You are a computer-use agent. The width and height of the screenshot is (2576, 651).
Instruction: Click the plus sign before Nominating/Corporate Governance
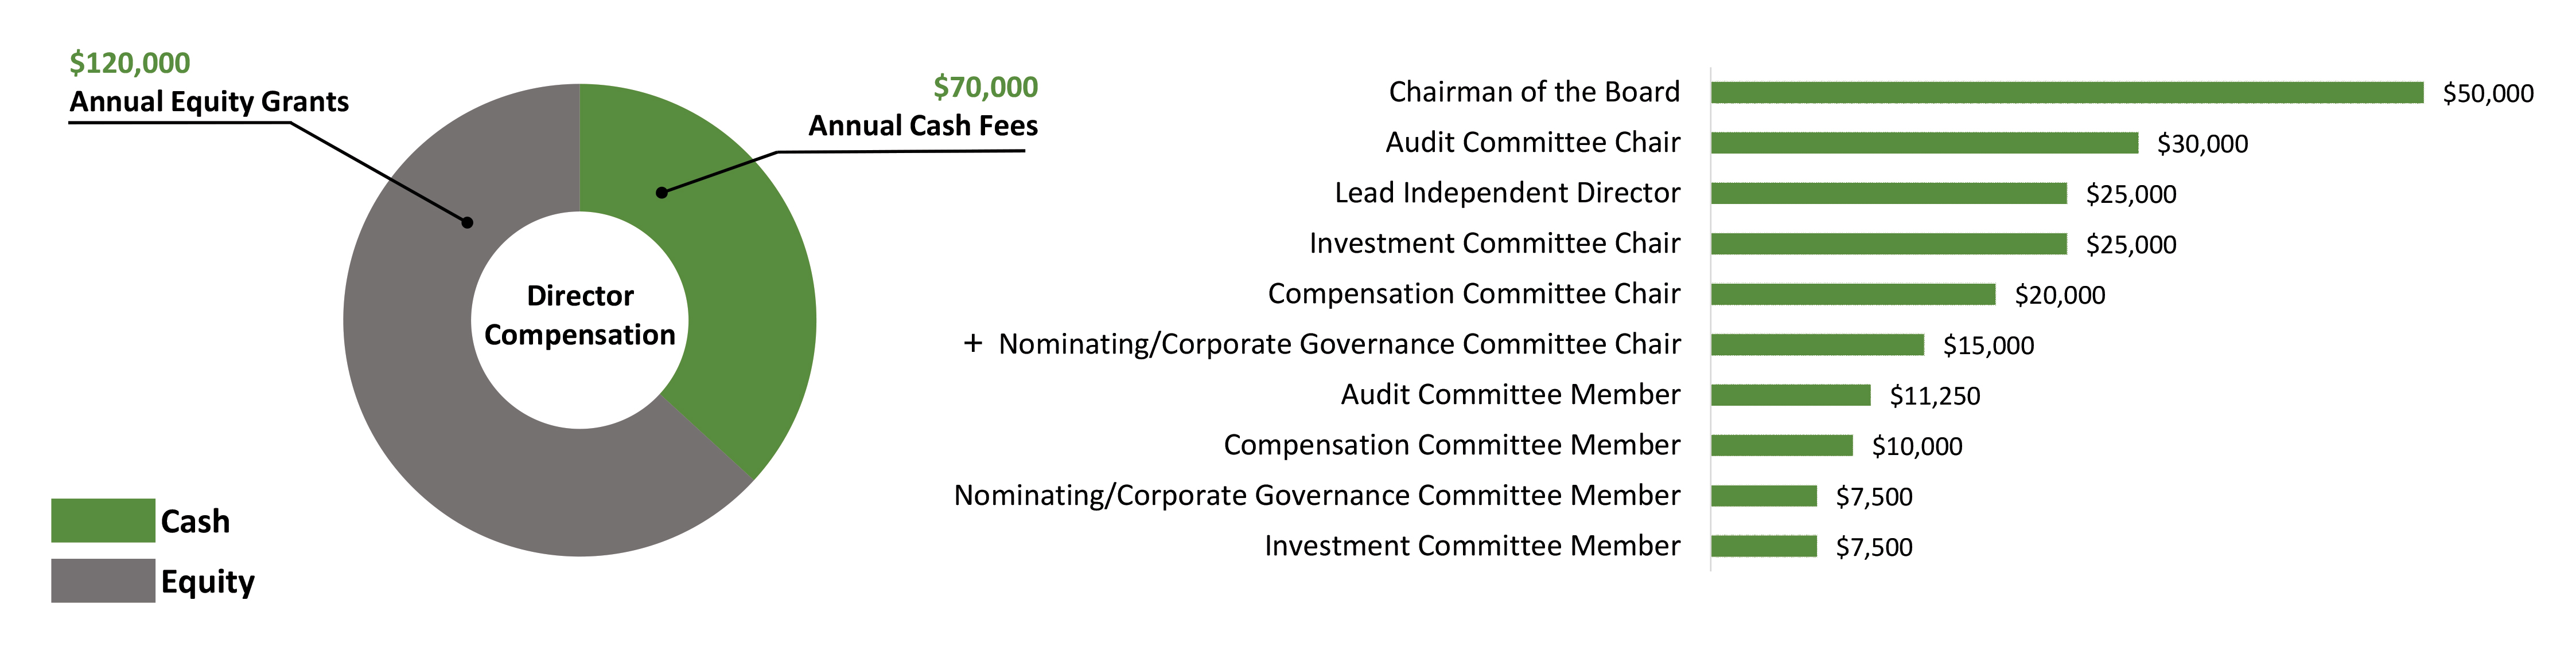click(x=972, y=343)
